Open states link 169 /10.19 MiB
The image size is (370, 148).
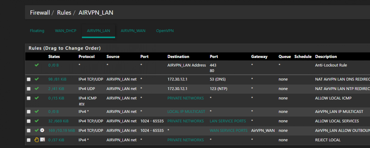click(62, 130)
